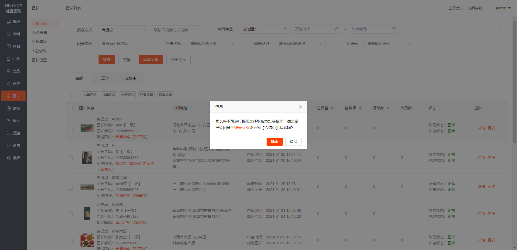Open the 店铺 shop sidebar icon
Viewport: 517px width, 250px height.
[9, 34]
